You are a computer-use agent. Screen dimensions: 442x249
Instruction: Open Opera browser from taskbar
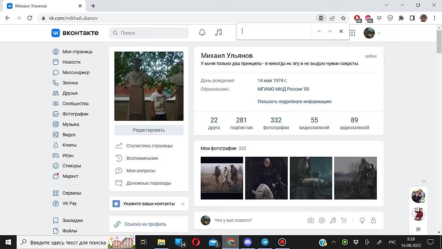[196, 242]
